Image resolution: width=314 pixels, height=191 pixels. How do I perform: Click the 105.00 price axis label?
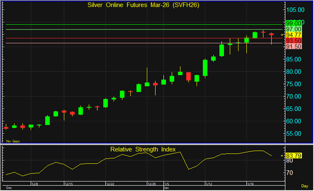[x=294, y=10]
